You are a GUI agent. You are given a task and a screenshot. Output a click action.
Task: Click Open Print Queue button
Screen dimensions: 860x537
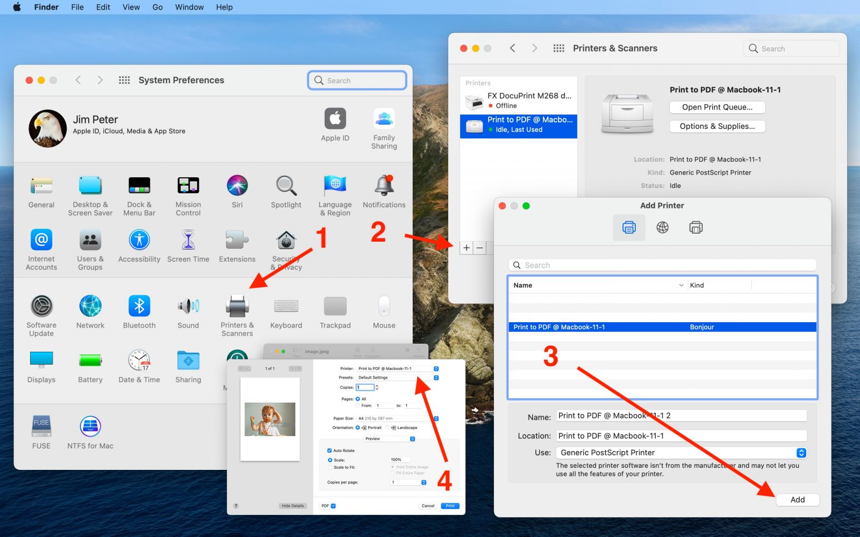717,107
